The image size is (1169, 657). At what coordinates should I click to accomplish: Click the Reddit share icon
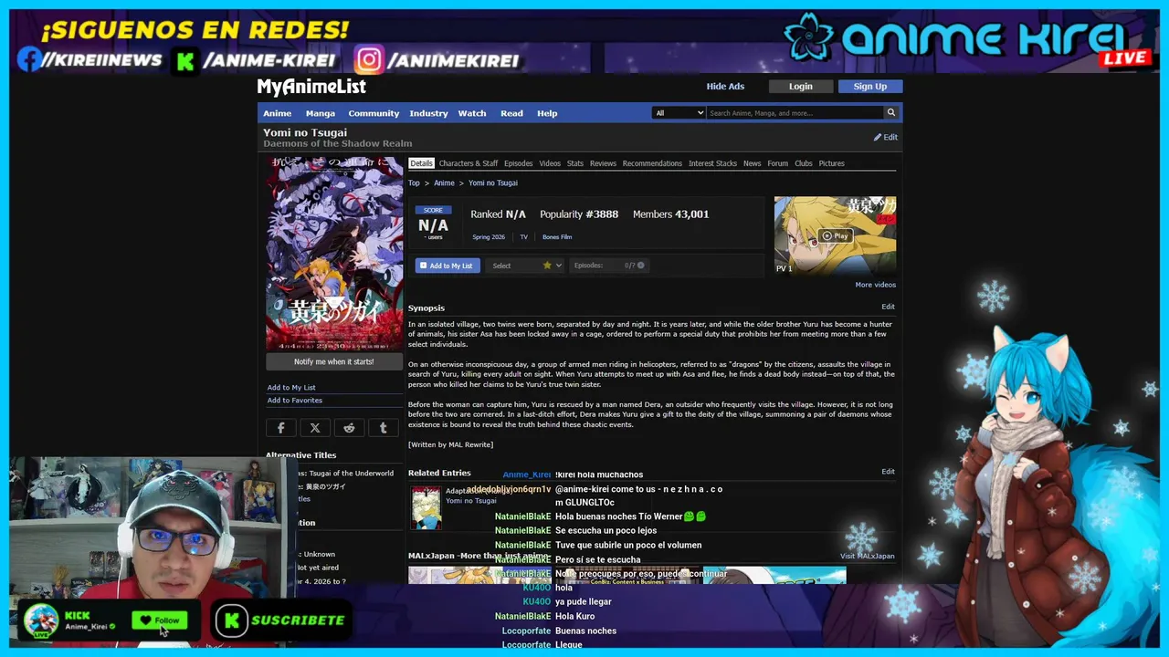click(349, 427)
